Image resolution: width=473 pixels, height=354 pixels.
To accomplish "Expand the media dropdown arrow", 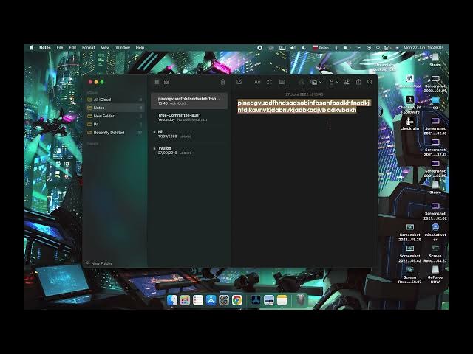I will (x=320, y=82).
